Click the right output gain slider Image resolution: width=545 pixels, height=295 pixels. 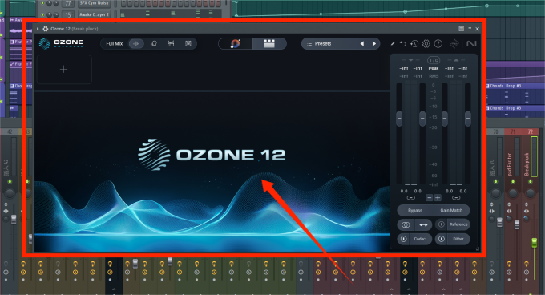(x=468, y=119)
